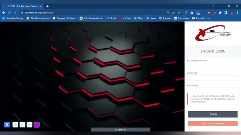Click the Import now bookmark
This screenshot has height=135, width=241.
click(x=182, y=18)
